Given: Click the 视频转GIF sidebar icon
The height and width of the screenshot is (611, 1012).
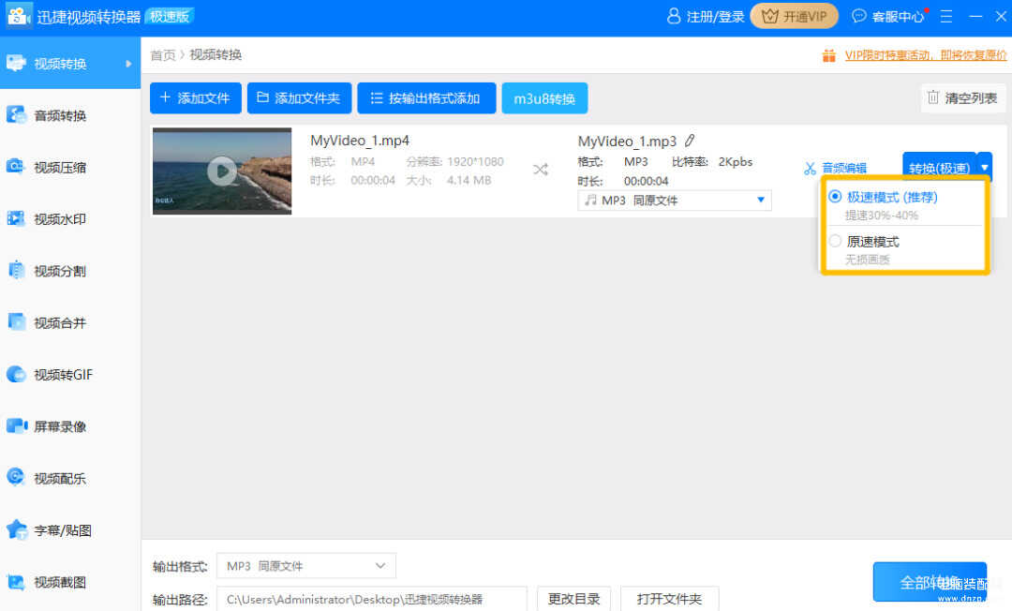Looking at the screenshot, I should (16, 374).
